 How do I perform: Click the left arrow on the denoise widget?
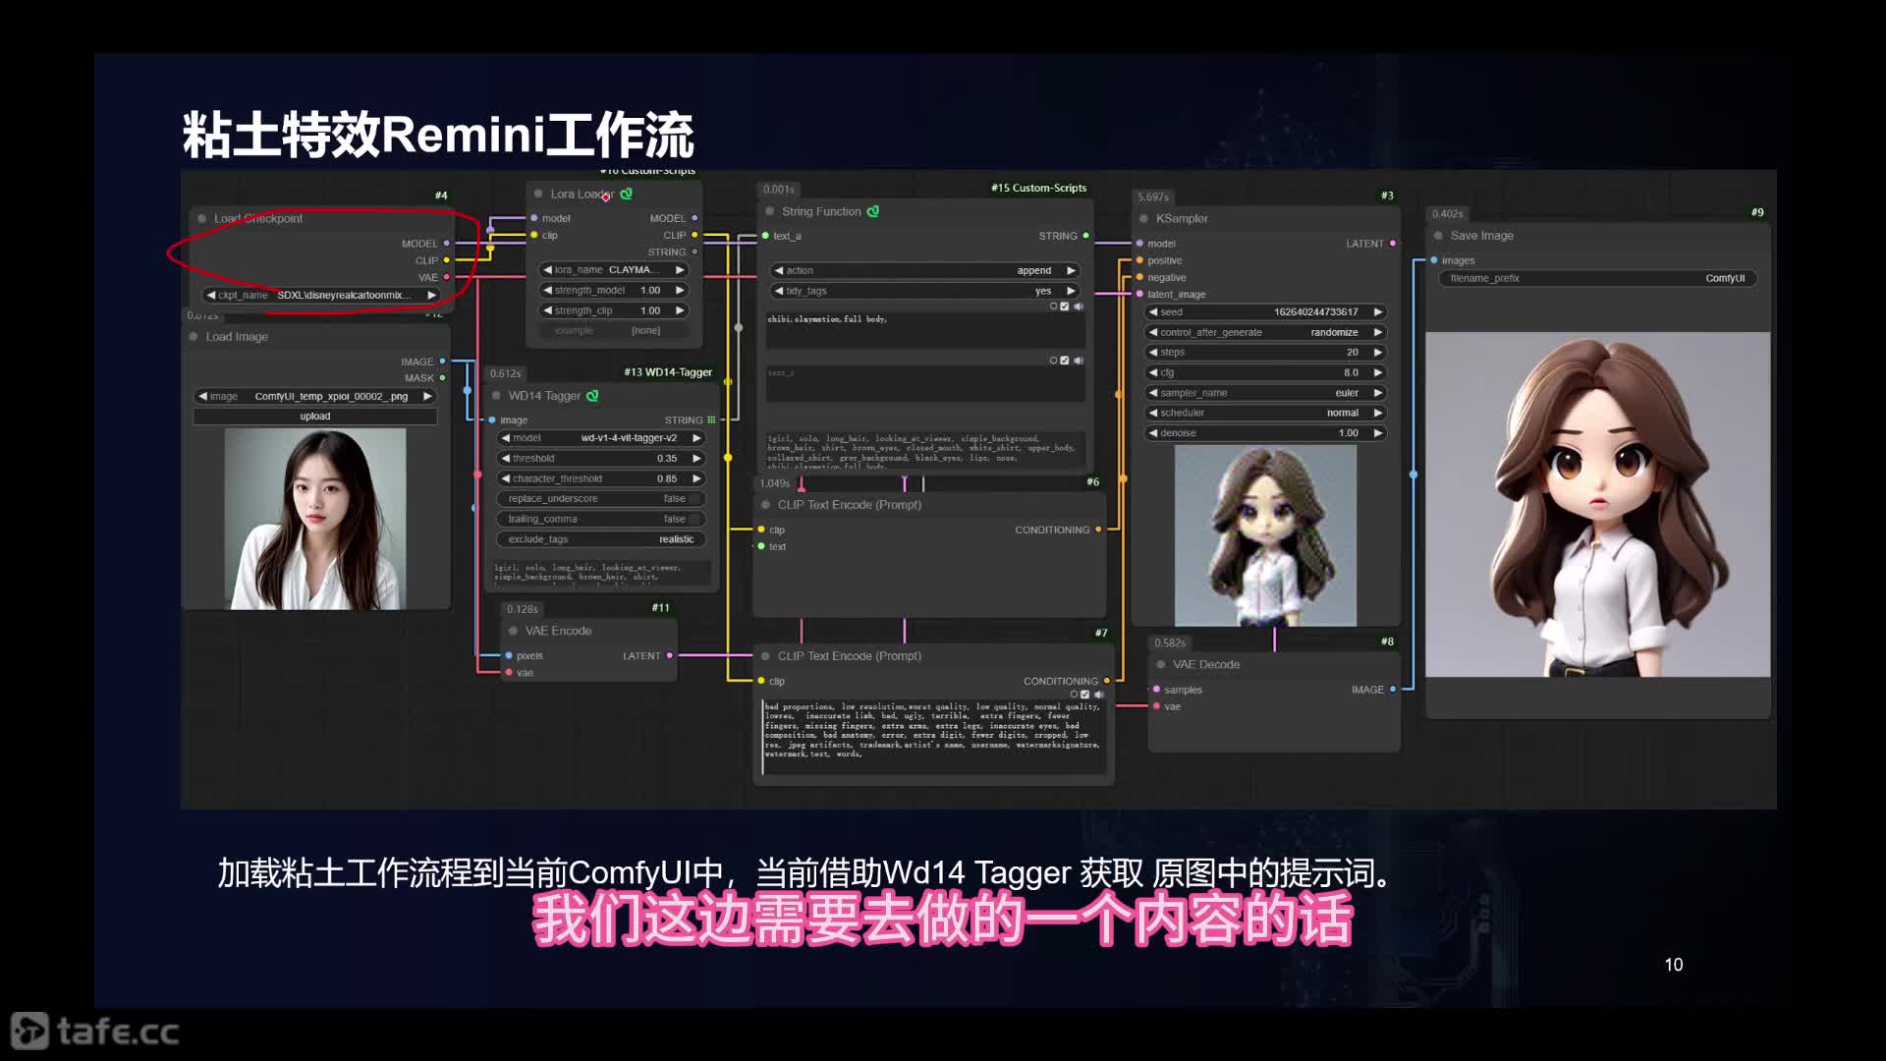point(1153,433)
